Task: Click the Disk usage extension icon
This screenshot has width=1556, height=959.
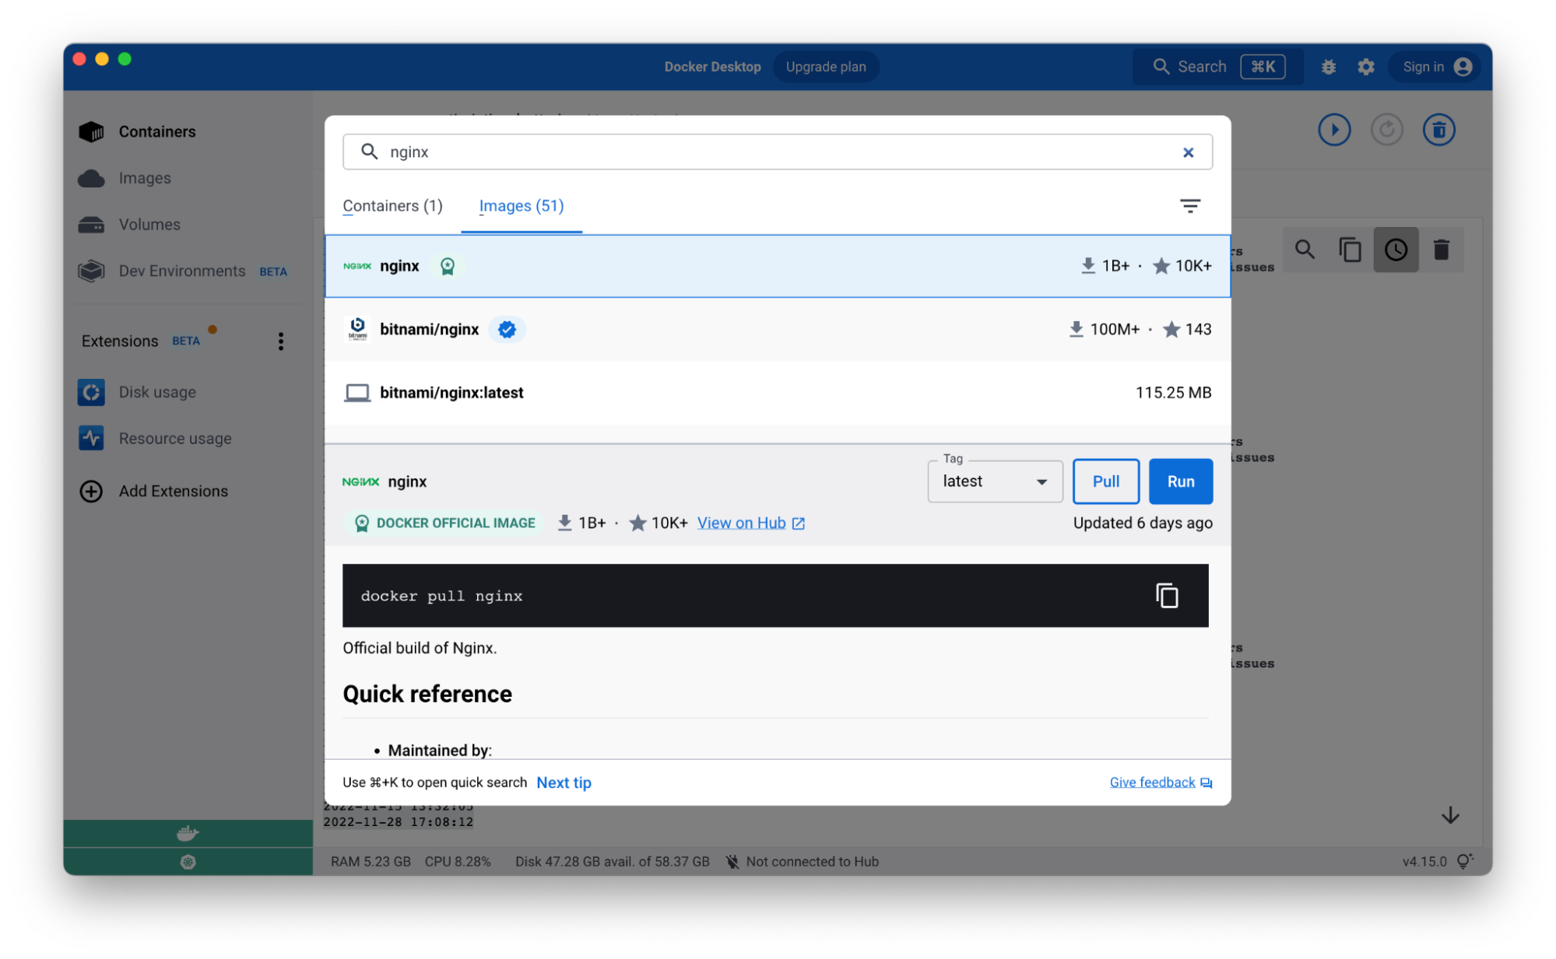Action: tap(91, 390)
